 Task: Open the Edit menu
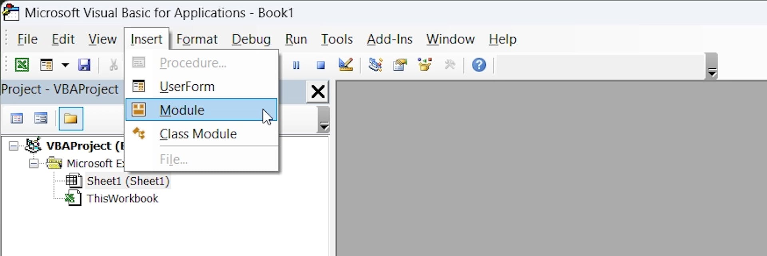click(63, 39)
